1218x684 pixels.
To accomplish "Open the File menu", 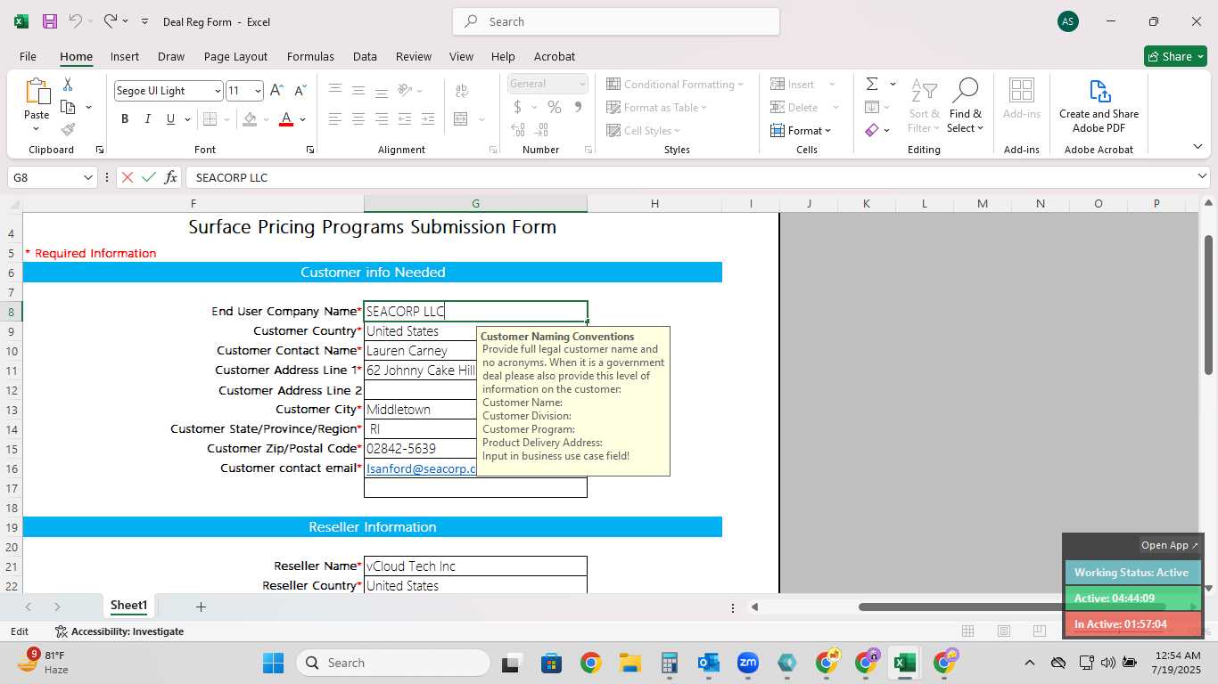I will coord(28,56).
